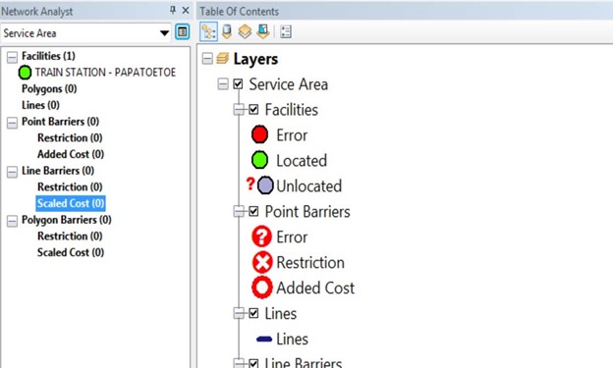Collapse Lines sublayer in Table Of Contents
Image resolution: width=613 pixels, height=368 pixels.
pos(239,313)
